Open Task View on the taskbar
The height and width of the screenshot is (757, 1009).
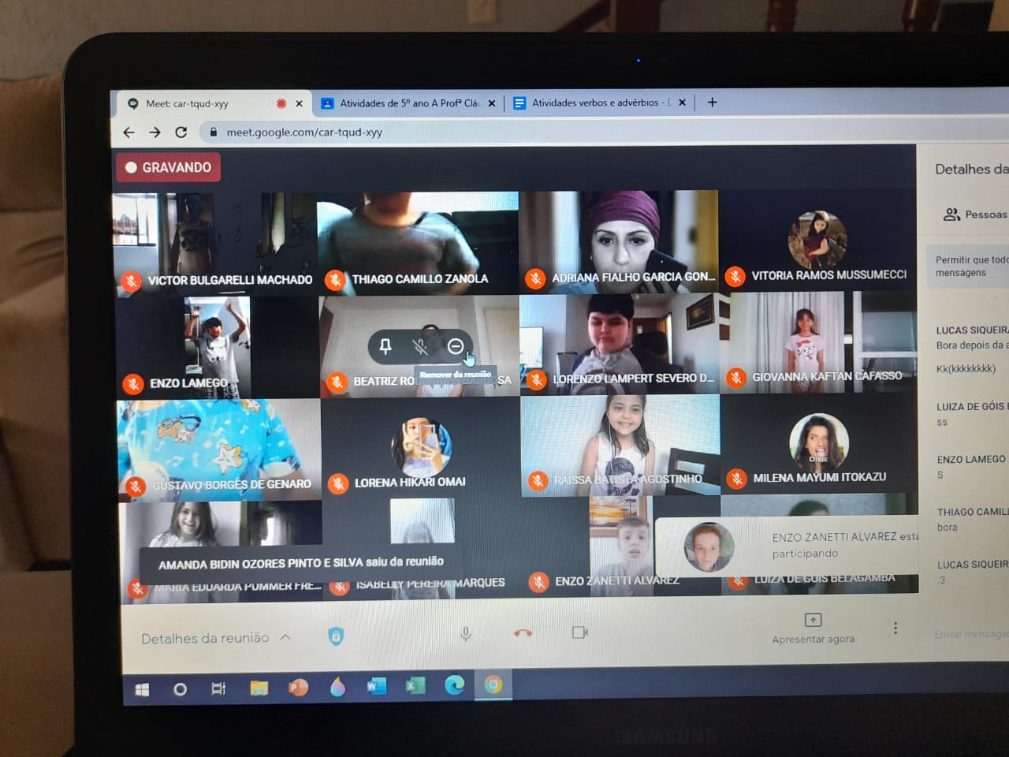pos(218,688)
